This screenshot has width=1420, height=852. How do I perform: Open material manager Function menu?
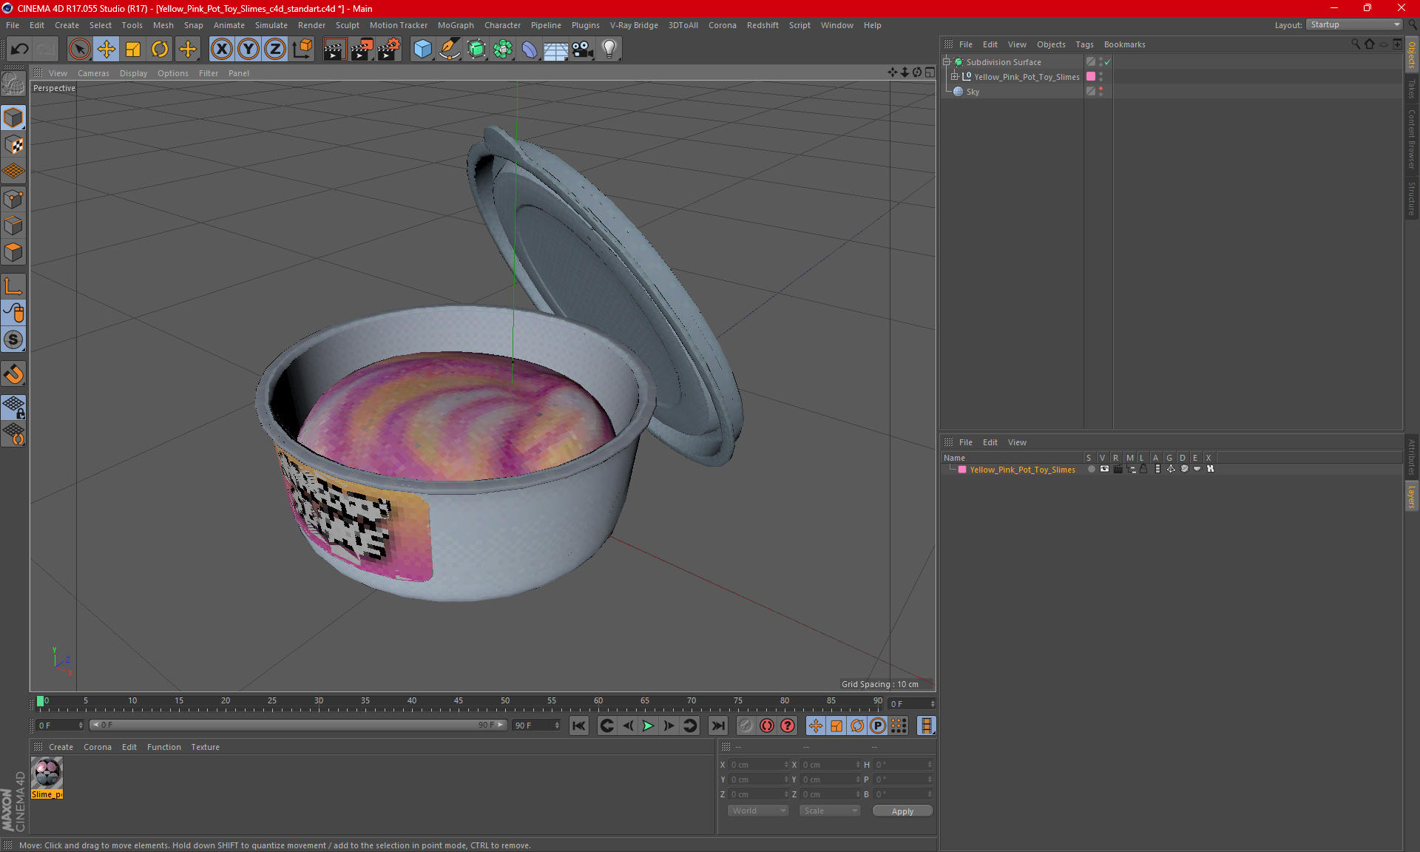[163, 747]
